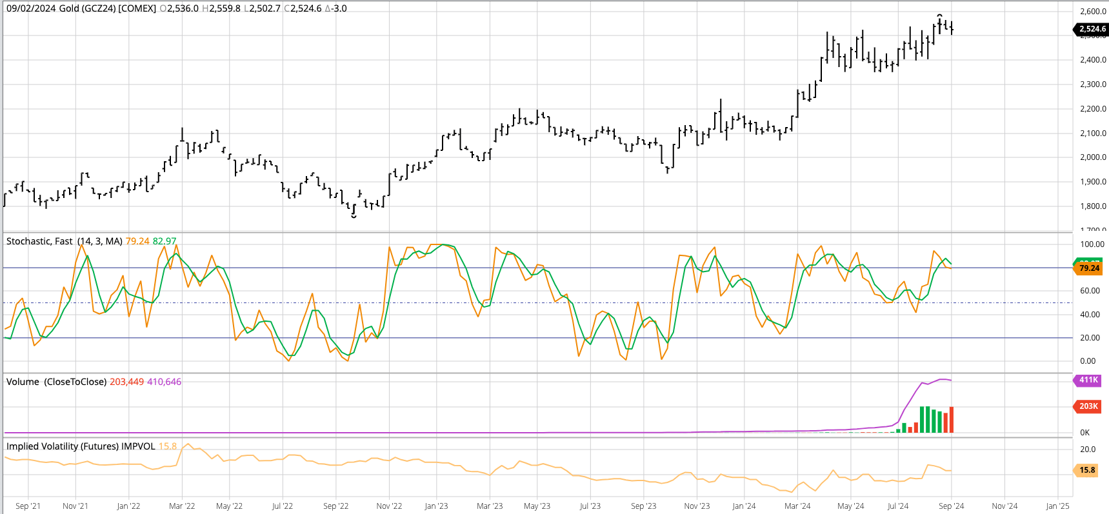
Task: Click the Jan '23 date on time axis
Action: 436,506
